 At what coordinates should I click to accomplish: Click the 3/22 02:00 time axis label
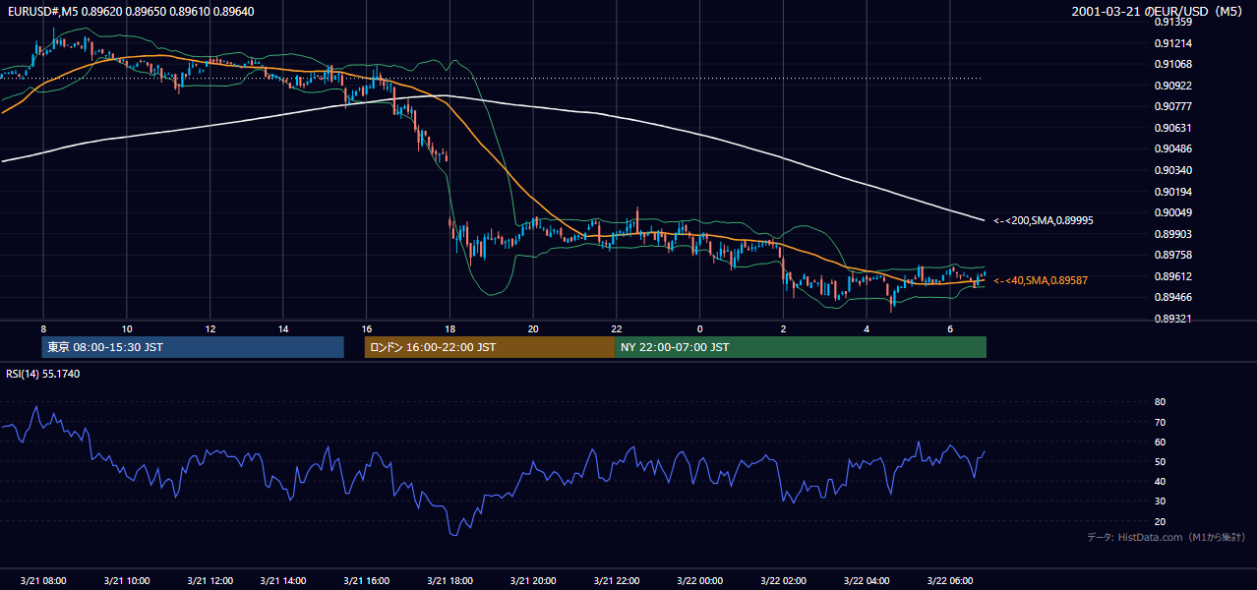click(x=784, y=581)
